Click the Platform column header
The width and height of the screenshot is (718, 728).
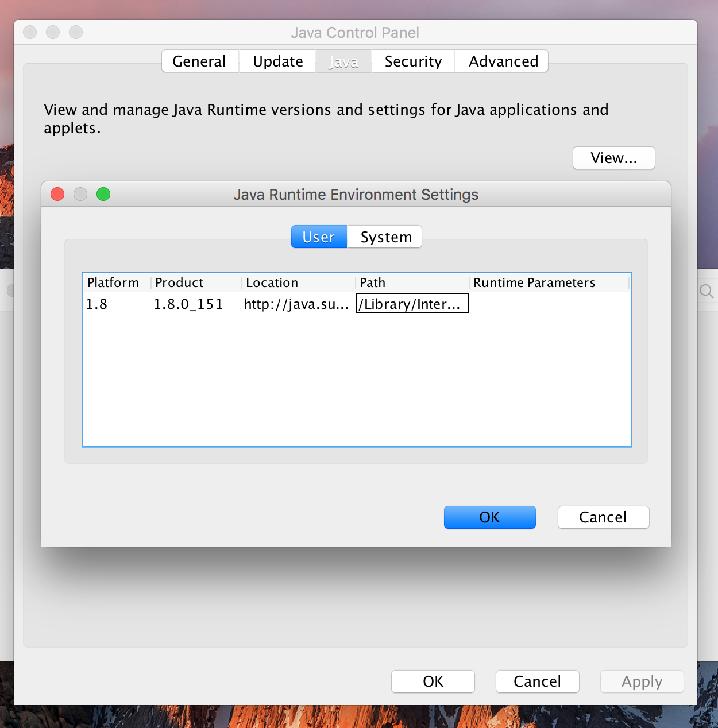pyautogui.click(x=114, y=282)
